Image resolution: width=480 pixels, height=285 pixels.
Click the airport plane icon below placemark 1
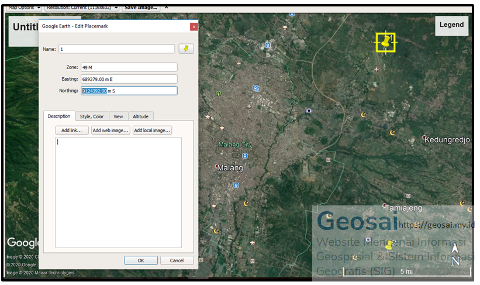tap(377, 69)
